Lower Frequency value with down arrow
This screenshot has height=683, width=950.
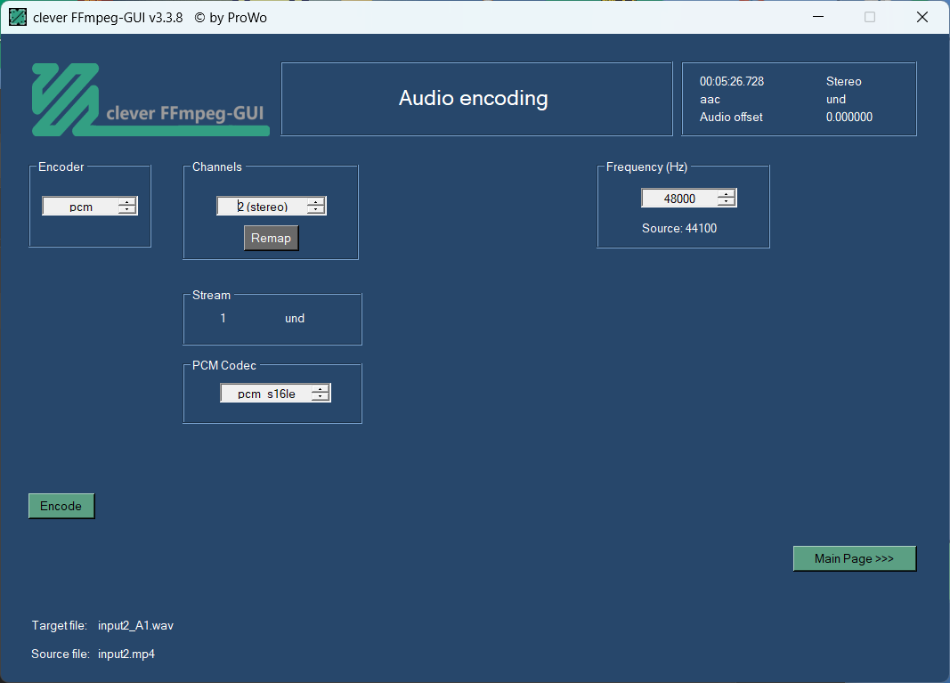click(x=727, y=202)
